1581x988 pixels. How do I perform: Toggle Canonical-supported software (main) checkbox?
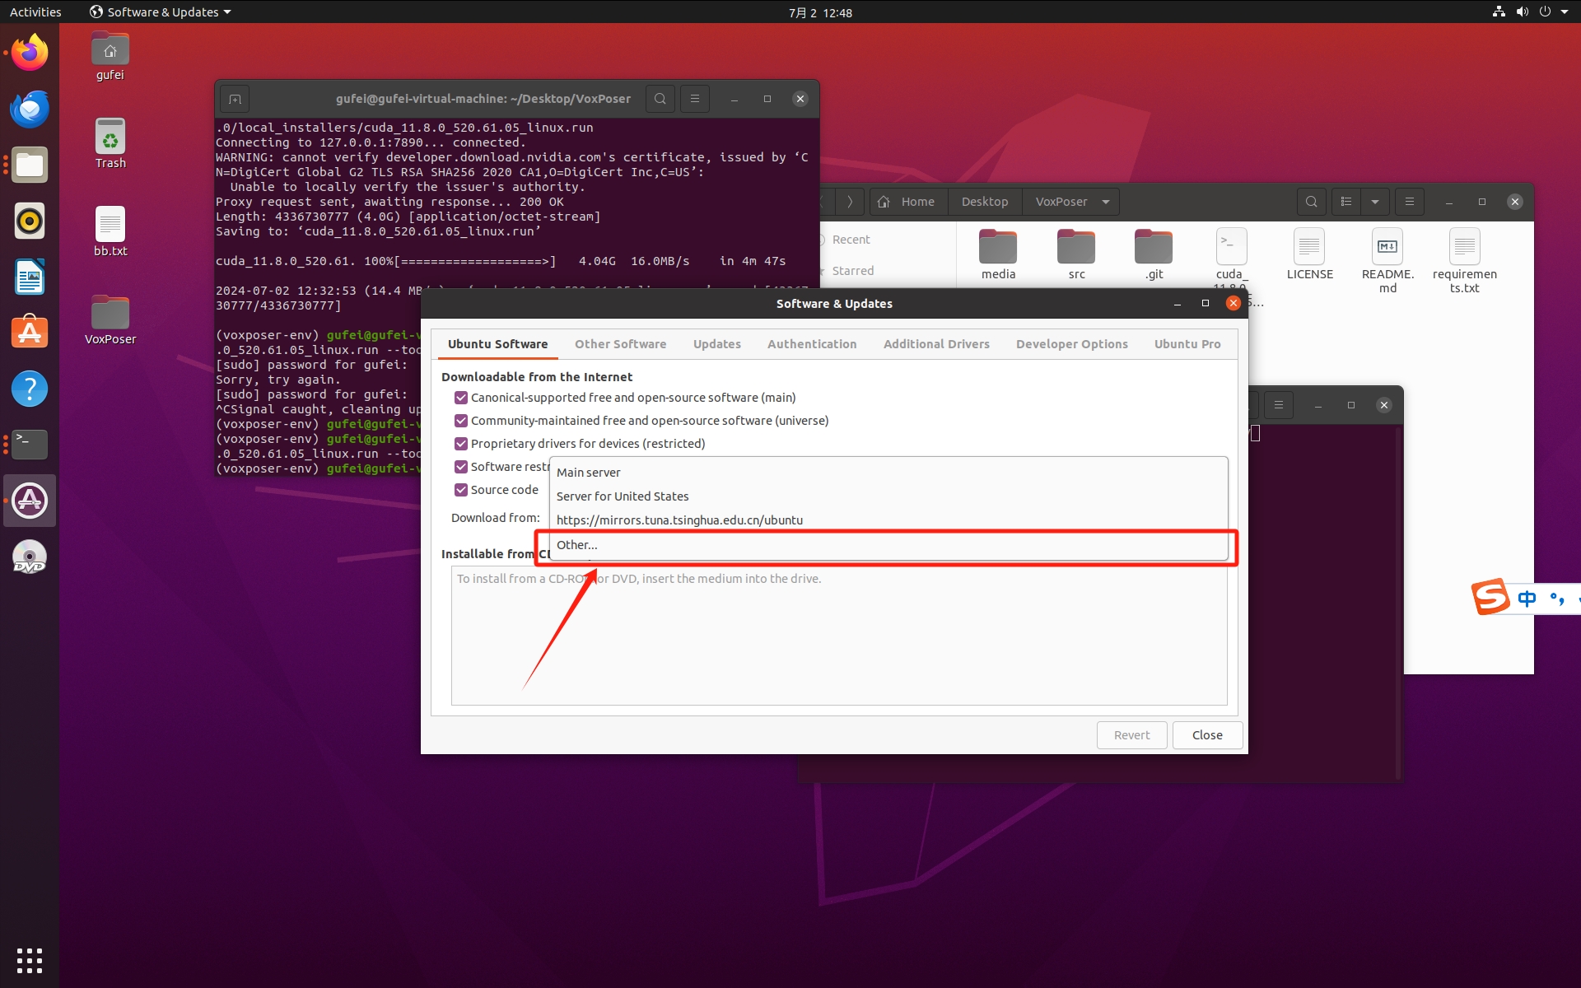[x=461, y=398]
